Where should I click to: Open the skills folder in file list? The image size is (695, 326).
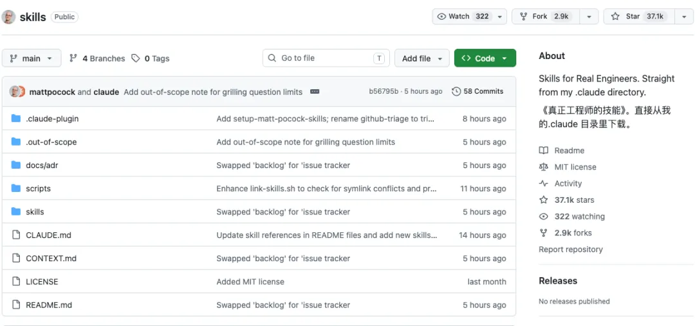[x=35, y=212]
